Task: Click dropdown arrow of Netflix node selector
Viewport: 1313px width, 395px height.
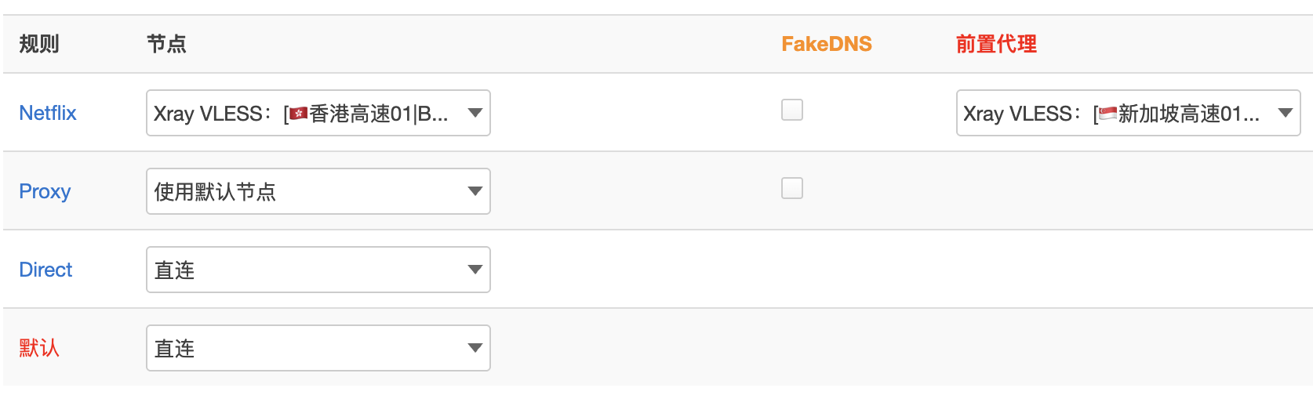Action: [x=475, y=113]
